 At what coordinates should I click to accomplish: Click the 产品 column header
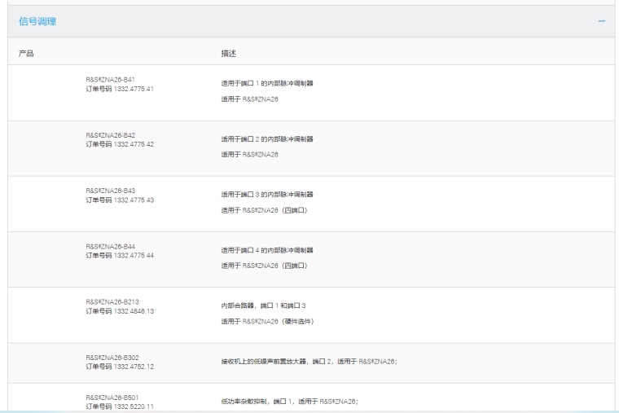point(26,53)
